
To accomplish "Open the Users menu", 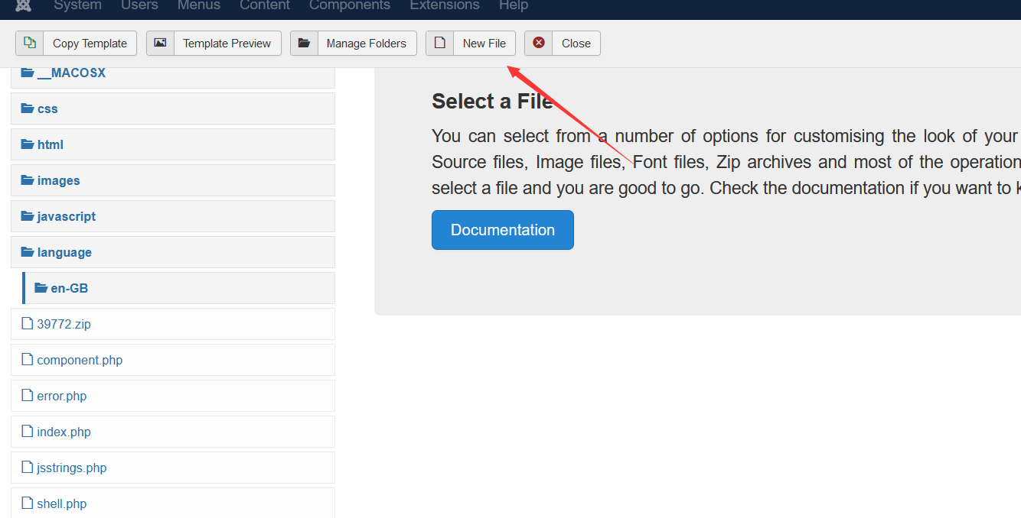I will (139, 6).
